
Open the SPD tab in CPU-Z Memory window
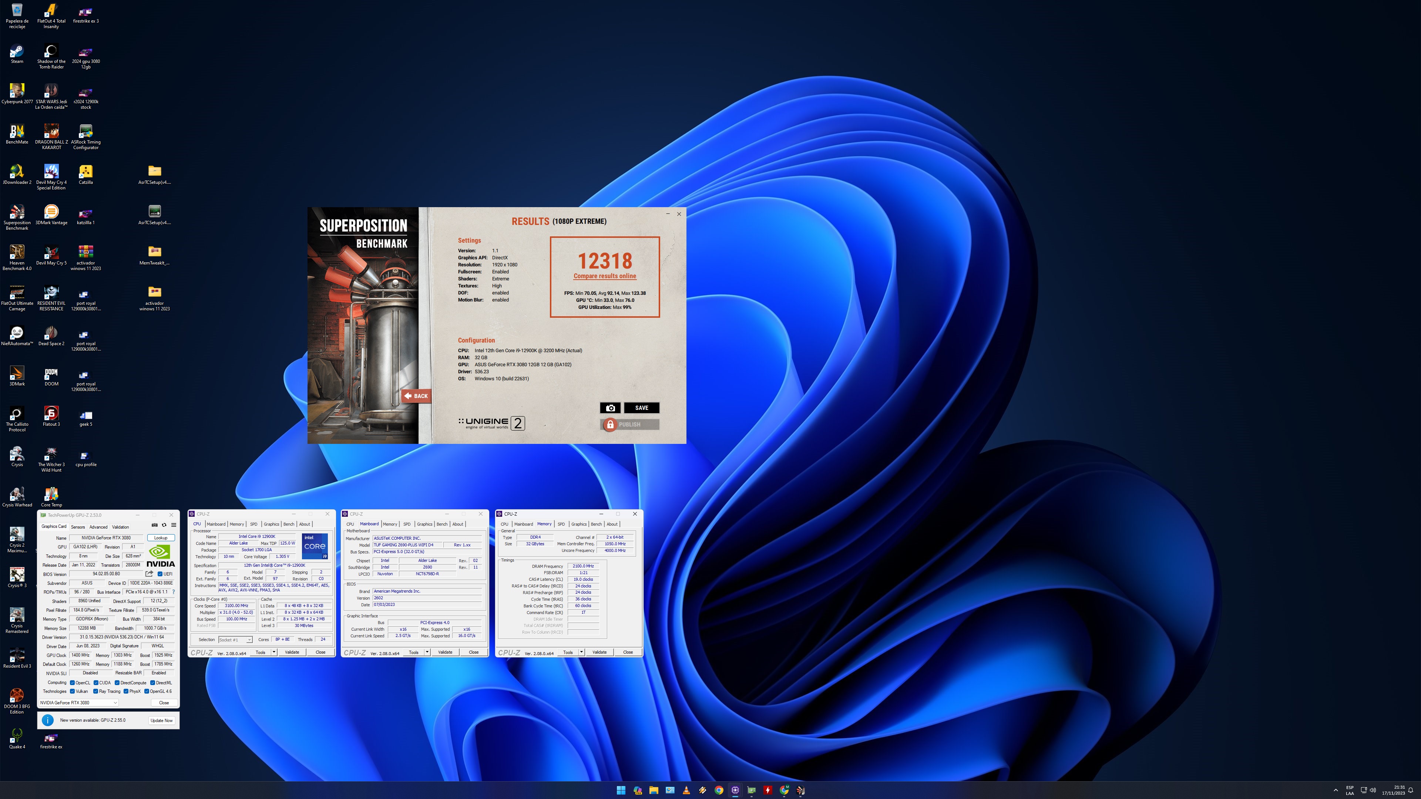coord(561,524)
